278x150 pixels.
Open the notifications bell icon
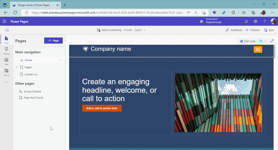(x=246, y=21)
